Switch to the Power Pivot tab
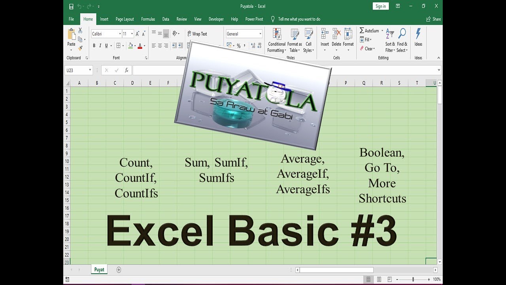 click(254, 19)
